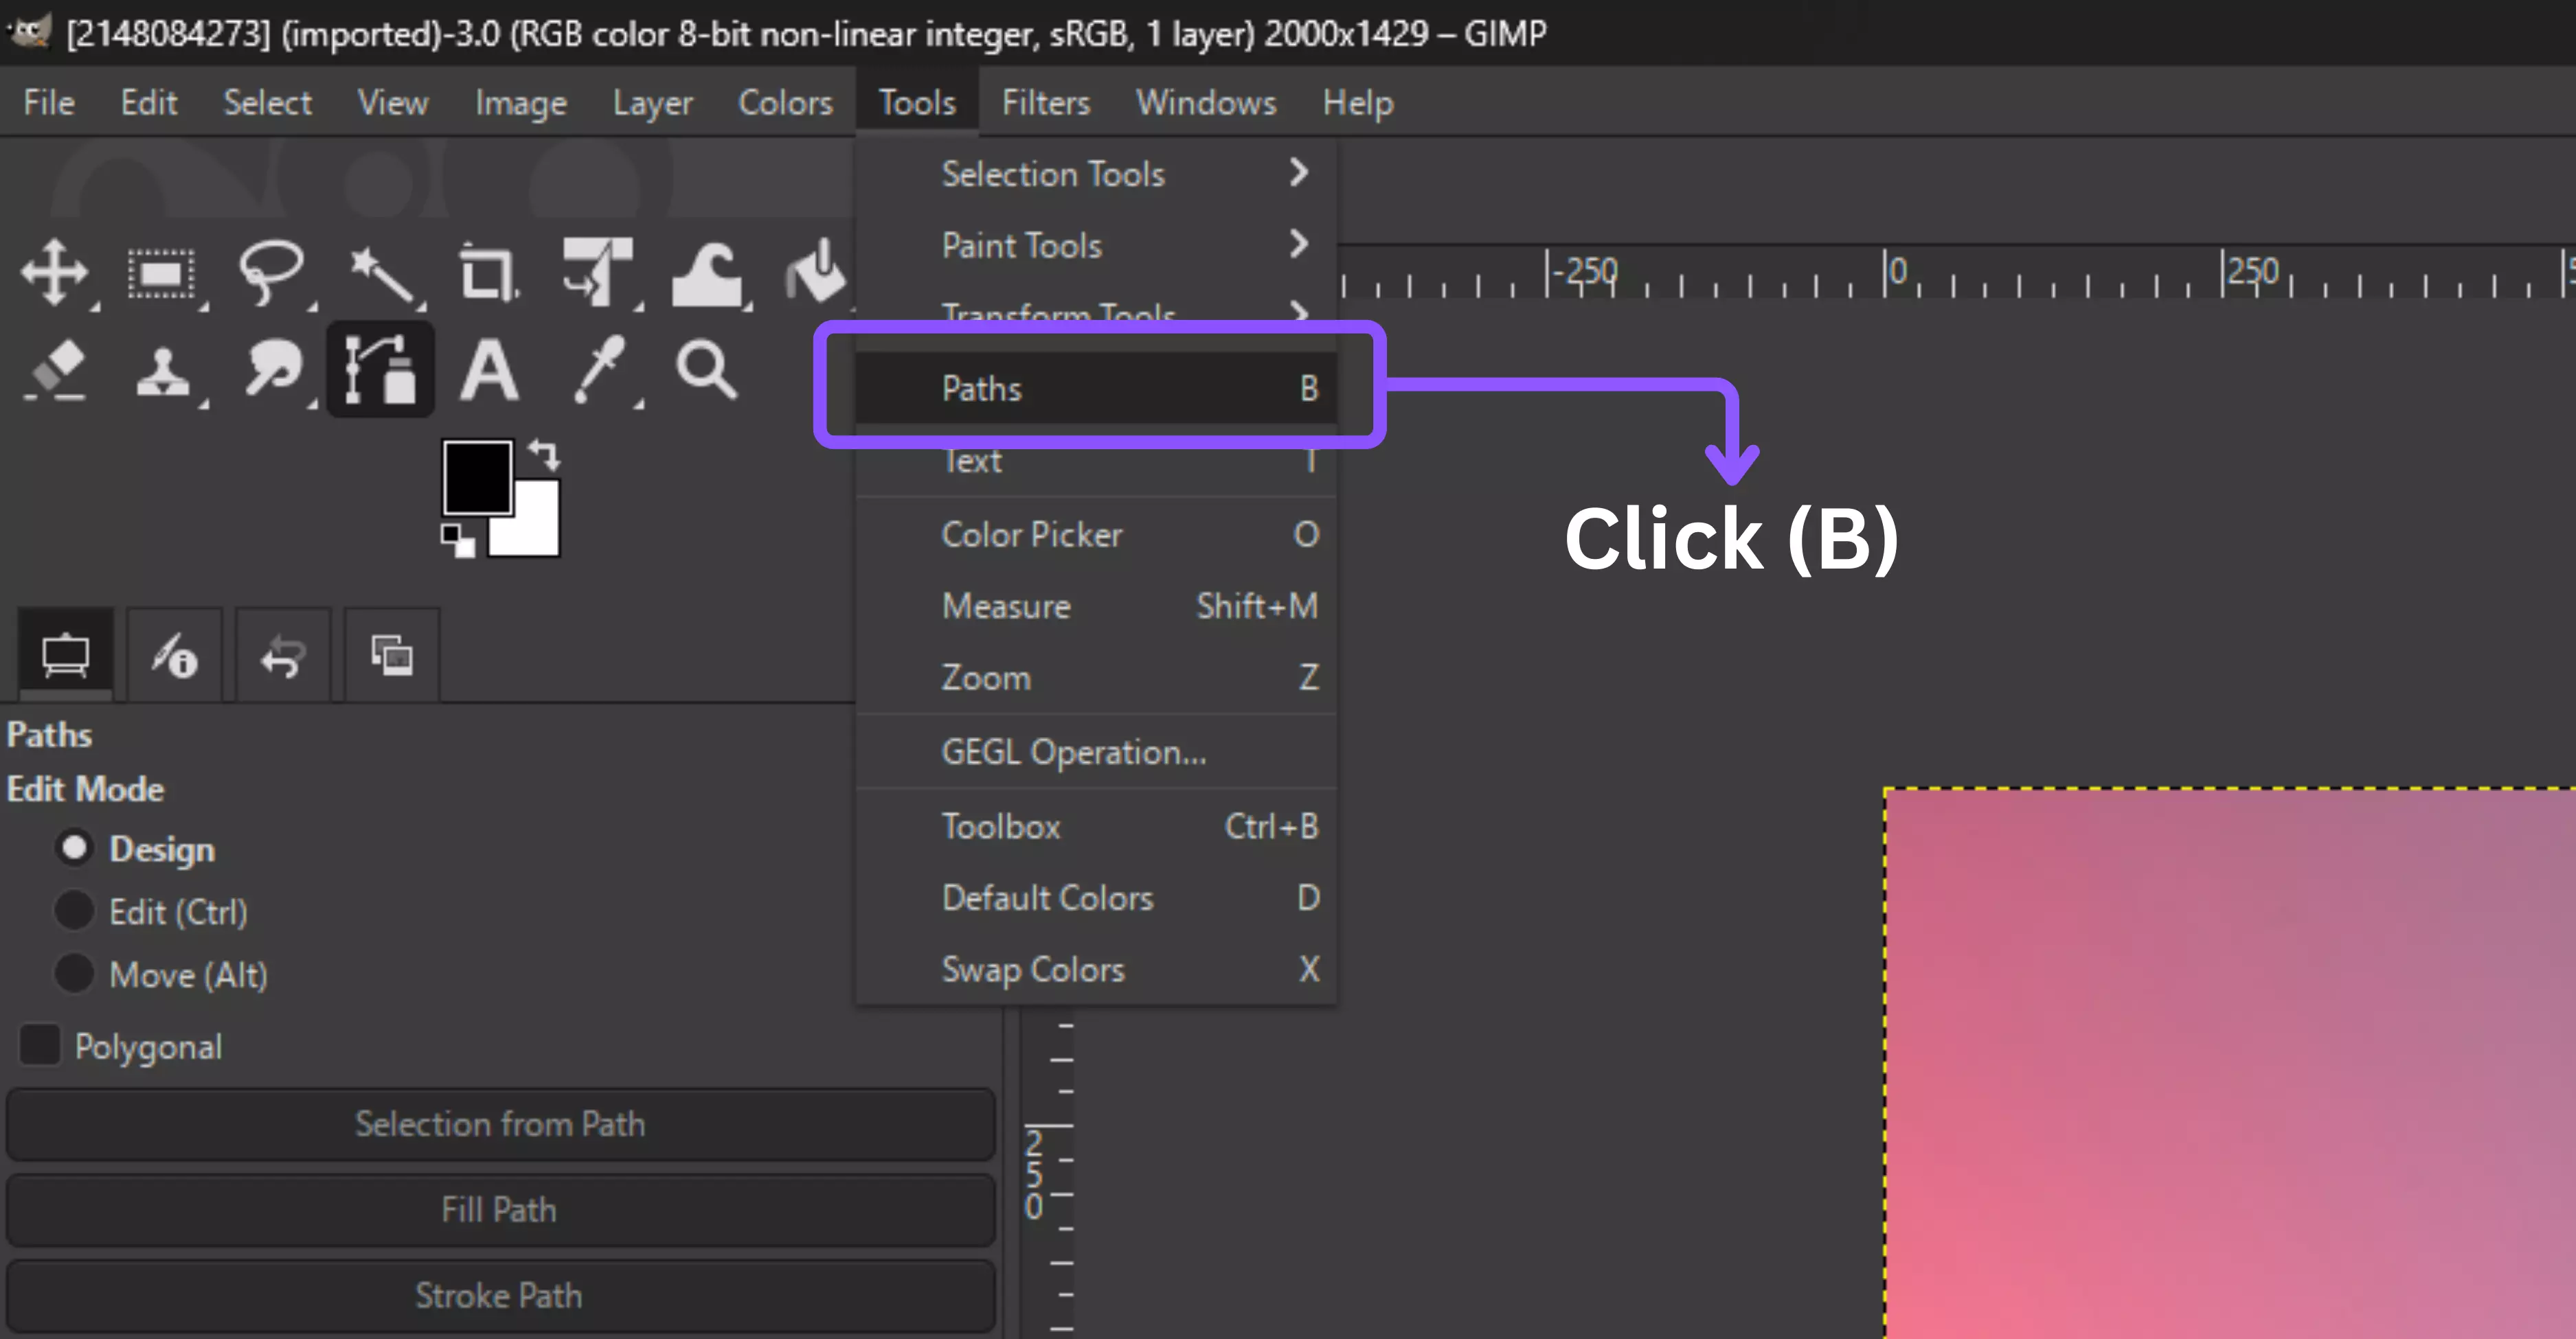Select the Eraser tool icon
The image size is (2576, 1339).
(x=56, y=369)
